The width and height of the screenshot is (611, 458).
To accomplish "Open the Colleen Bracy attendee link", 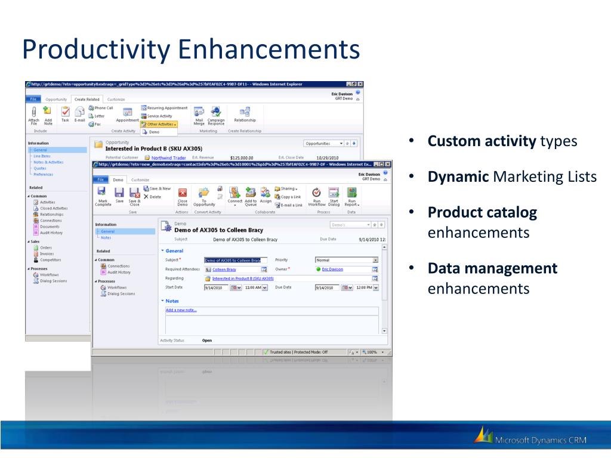I will click(x=224, y=270).
